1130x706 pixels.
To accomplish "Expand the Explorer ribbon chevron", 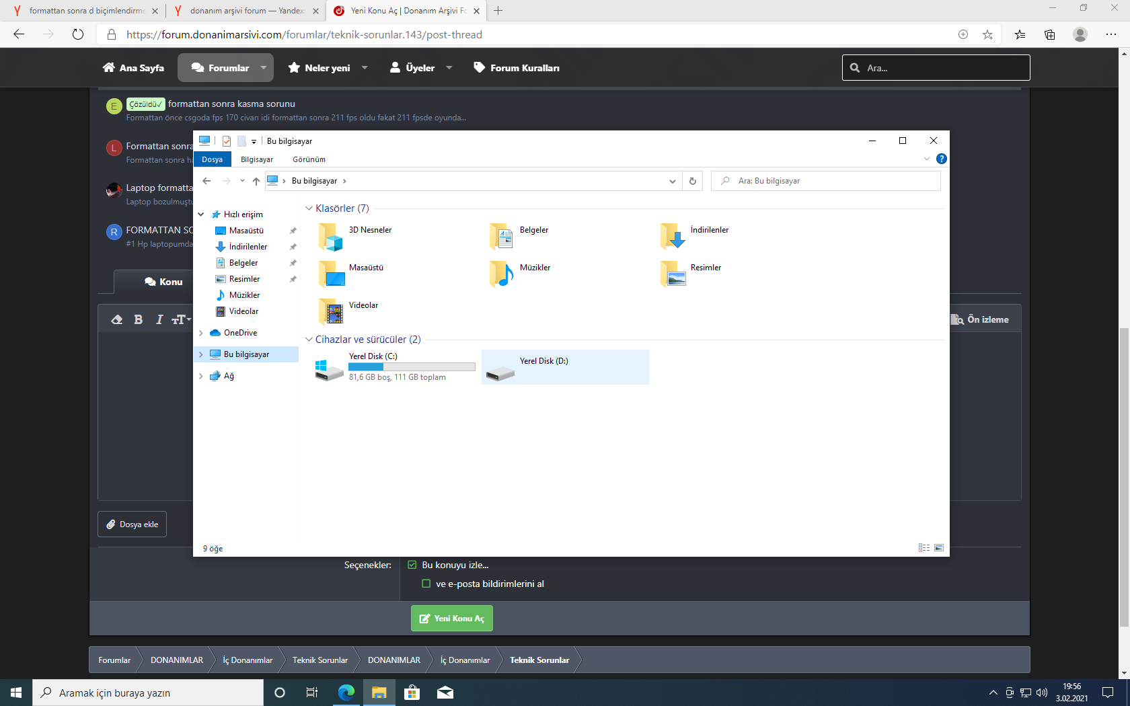I will pyautogui.click(x=927, y=159).
